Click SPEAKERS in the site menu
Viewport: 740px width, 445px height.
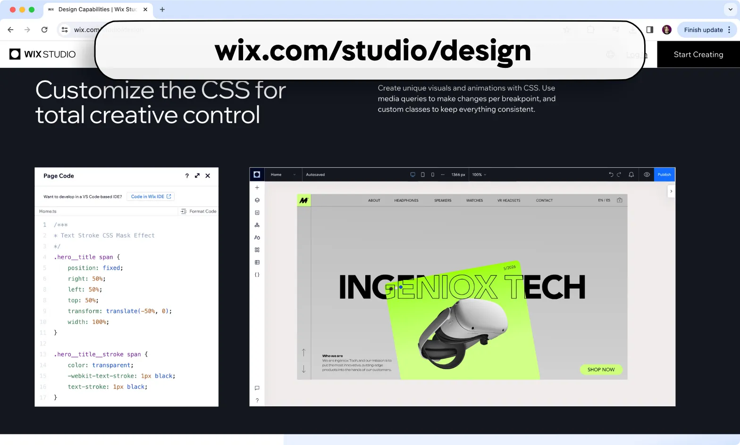coord(443,200)
